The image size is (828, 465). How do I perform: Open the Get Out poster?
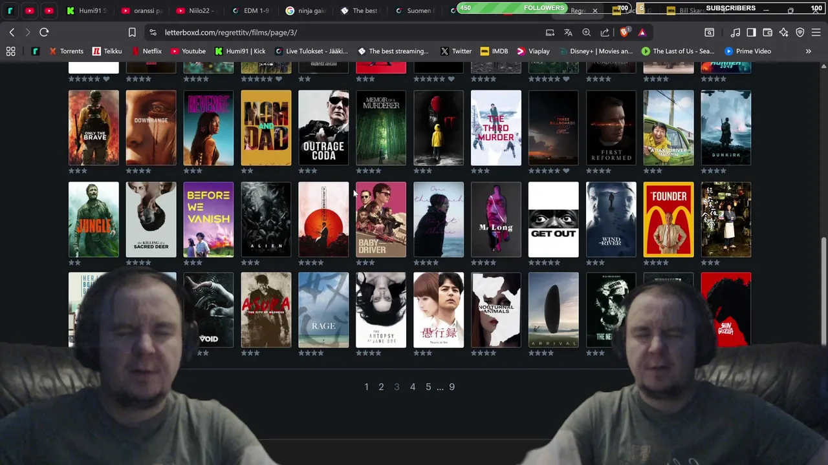coord(554,220)
